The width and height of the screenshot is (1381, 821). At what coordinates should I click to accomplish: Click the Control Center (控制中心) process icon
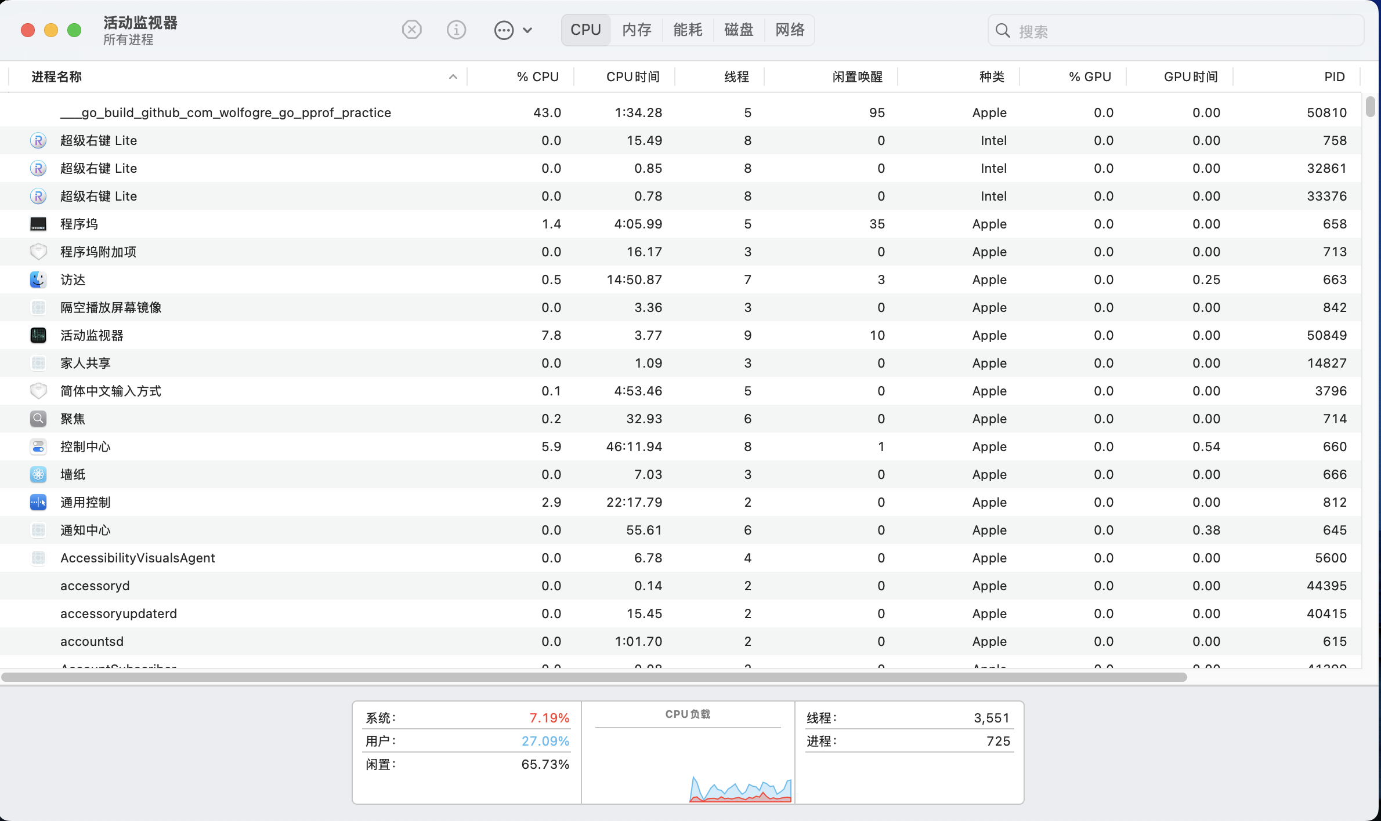pyautogui.click(x=38, y=446)
